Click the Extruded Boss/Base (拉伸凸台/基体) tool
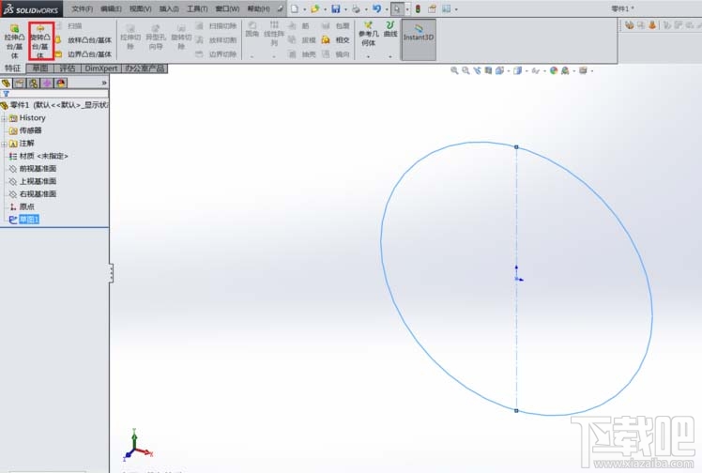 pyautogui.click(x=14, y=41)
